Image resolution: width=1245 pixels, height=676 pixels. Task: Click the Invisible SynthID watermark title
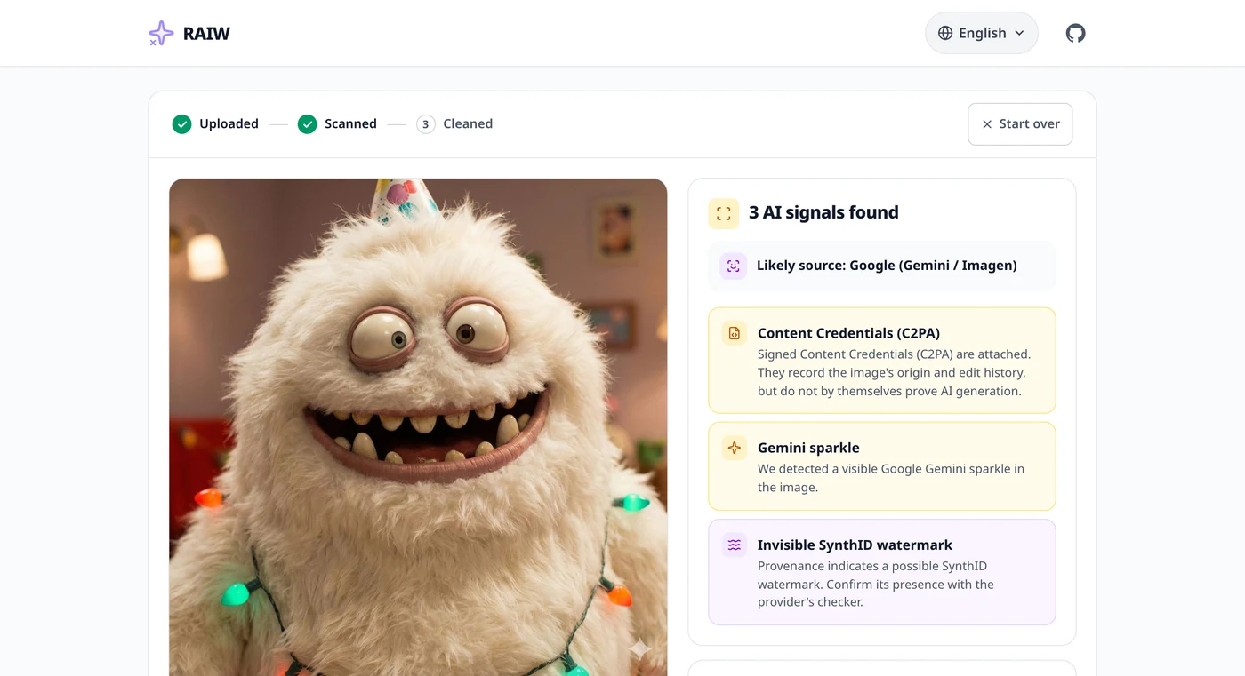(855, 545)
